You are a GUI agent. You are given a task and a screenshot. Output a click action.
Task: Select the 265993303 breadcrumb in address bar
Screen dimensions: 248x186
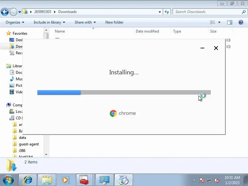[x=42, y=12]
